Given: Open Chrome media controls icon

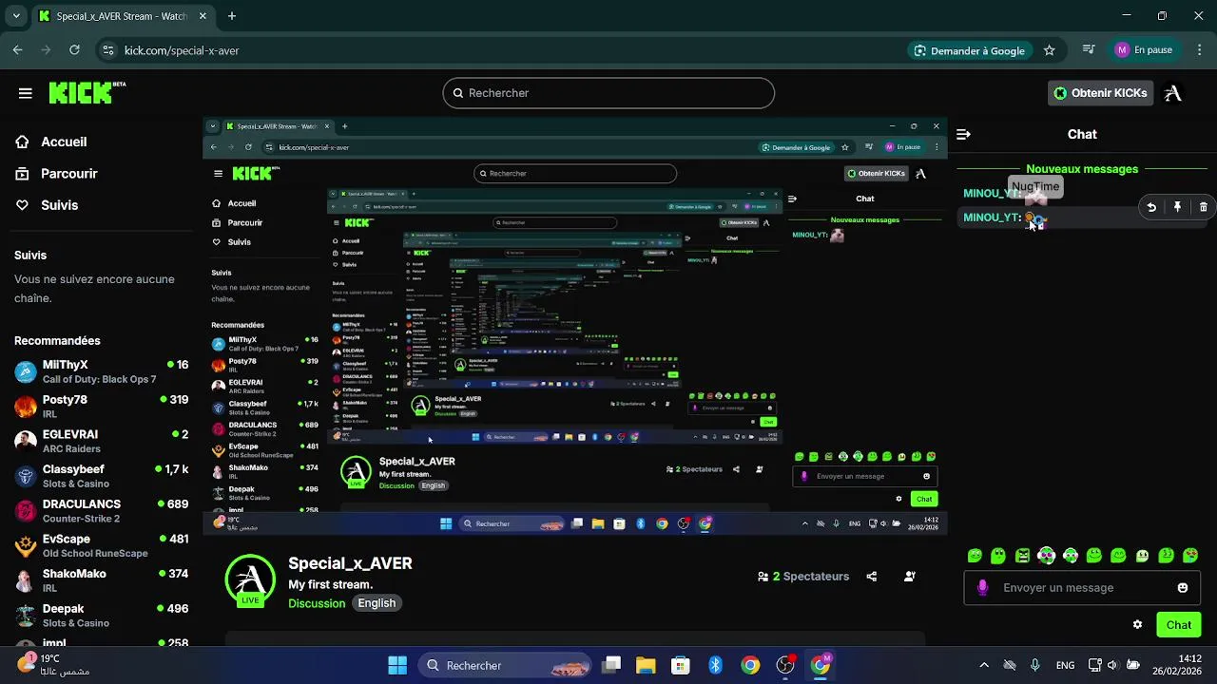Looking at the screenshot, I should point(1090,50).
